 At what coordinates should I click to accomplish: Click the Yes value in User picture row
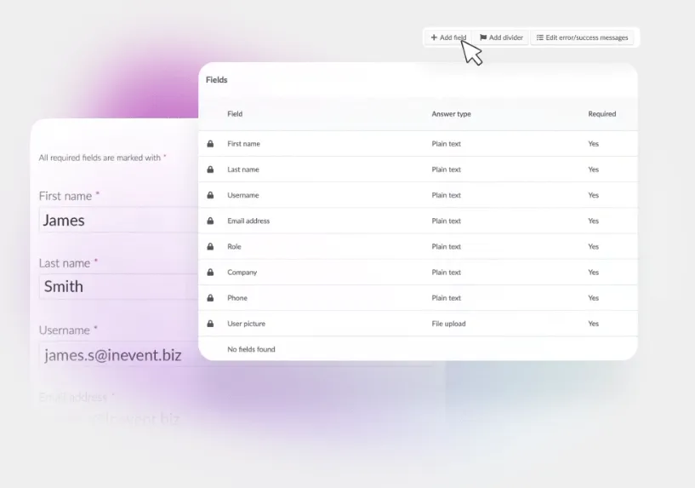[x=594, y=324]
